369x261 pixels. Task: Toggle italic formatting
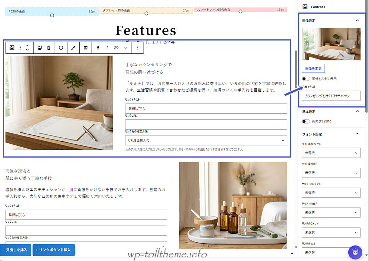coord(107,47)
